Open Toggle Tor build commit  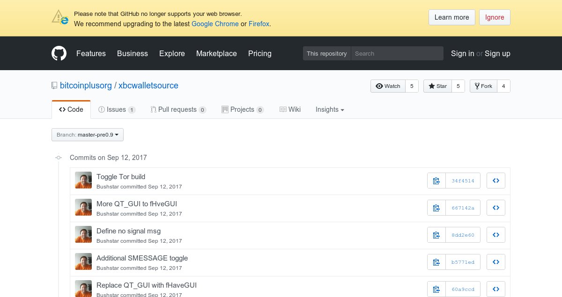(x=121, y=177)
